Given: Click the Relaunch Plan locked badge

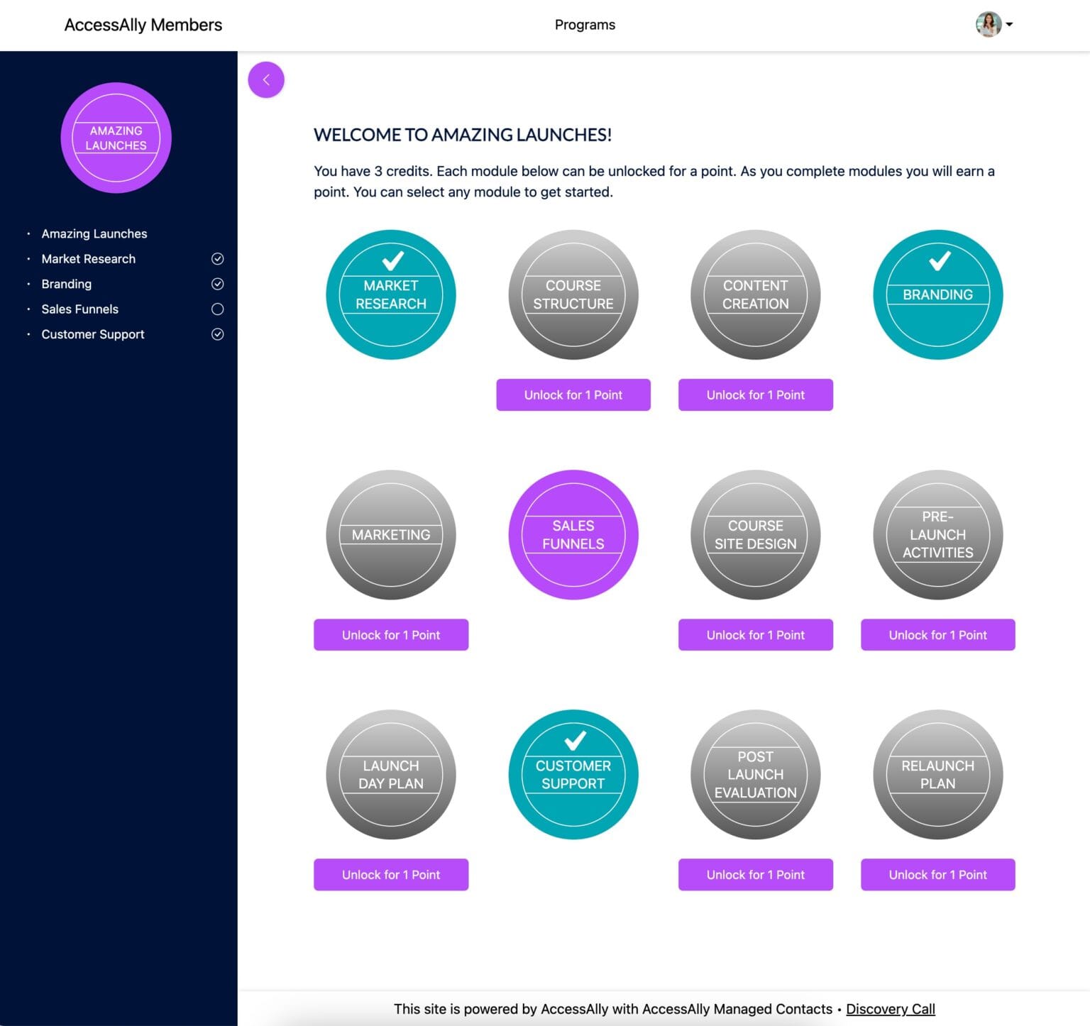Looking at the screenshot, I should pos(937,775).
